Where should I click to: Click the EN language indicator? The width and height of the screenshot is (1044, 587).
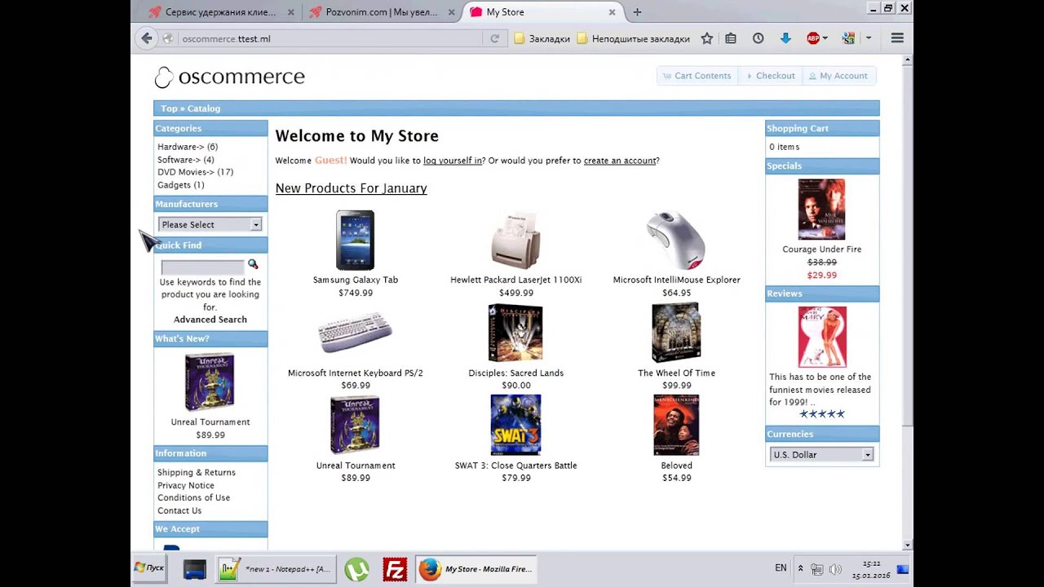781,568
